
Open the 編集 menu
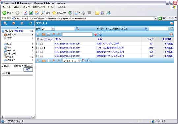click(x=17, y=7)
